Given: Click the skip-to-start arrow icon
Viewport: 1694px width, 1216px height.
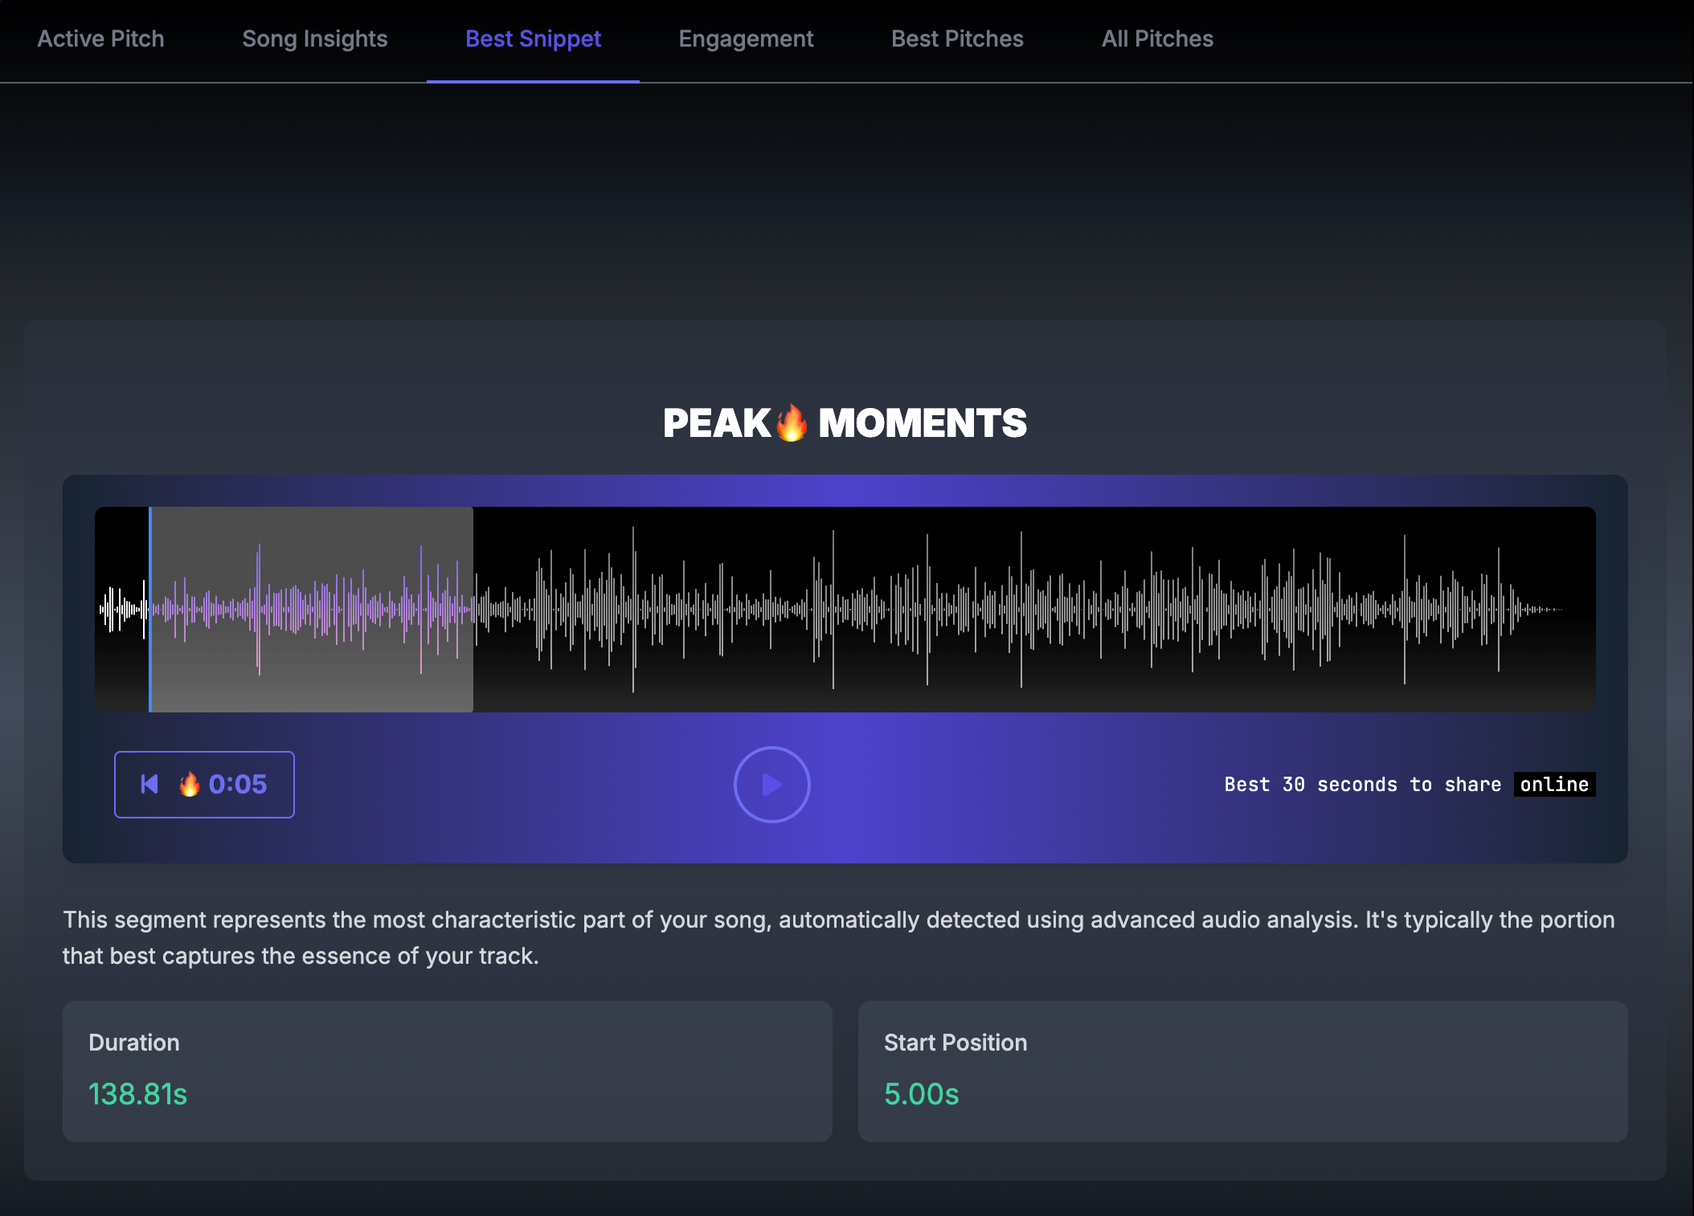Looking at the screenshot, I should click(149, 784).
